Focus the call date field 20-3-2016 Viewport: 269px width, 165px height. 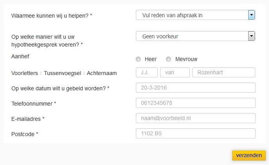pyautogui.click(x=196, y=88)
